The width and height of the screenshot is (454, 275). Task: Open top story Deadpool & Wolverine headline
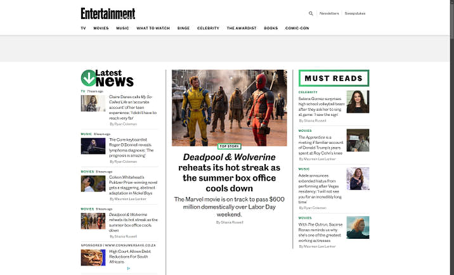230,172
